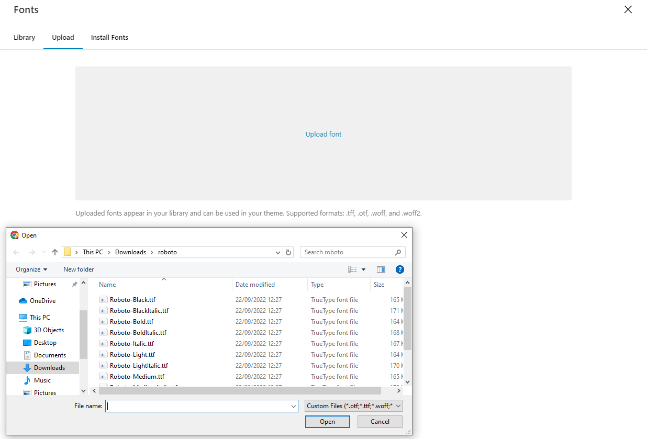647x439 pixels.
Task: Click the refresh icon beside the address bar
Action: 288,252
